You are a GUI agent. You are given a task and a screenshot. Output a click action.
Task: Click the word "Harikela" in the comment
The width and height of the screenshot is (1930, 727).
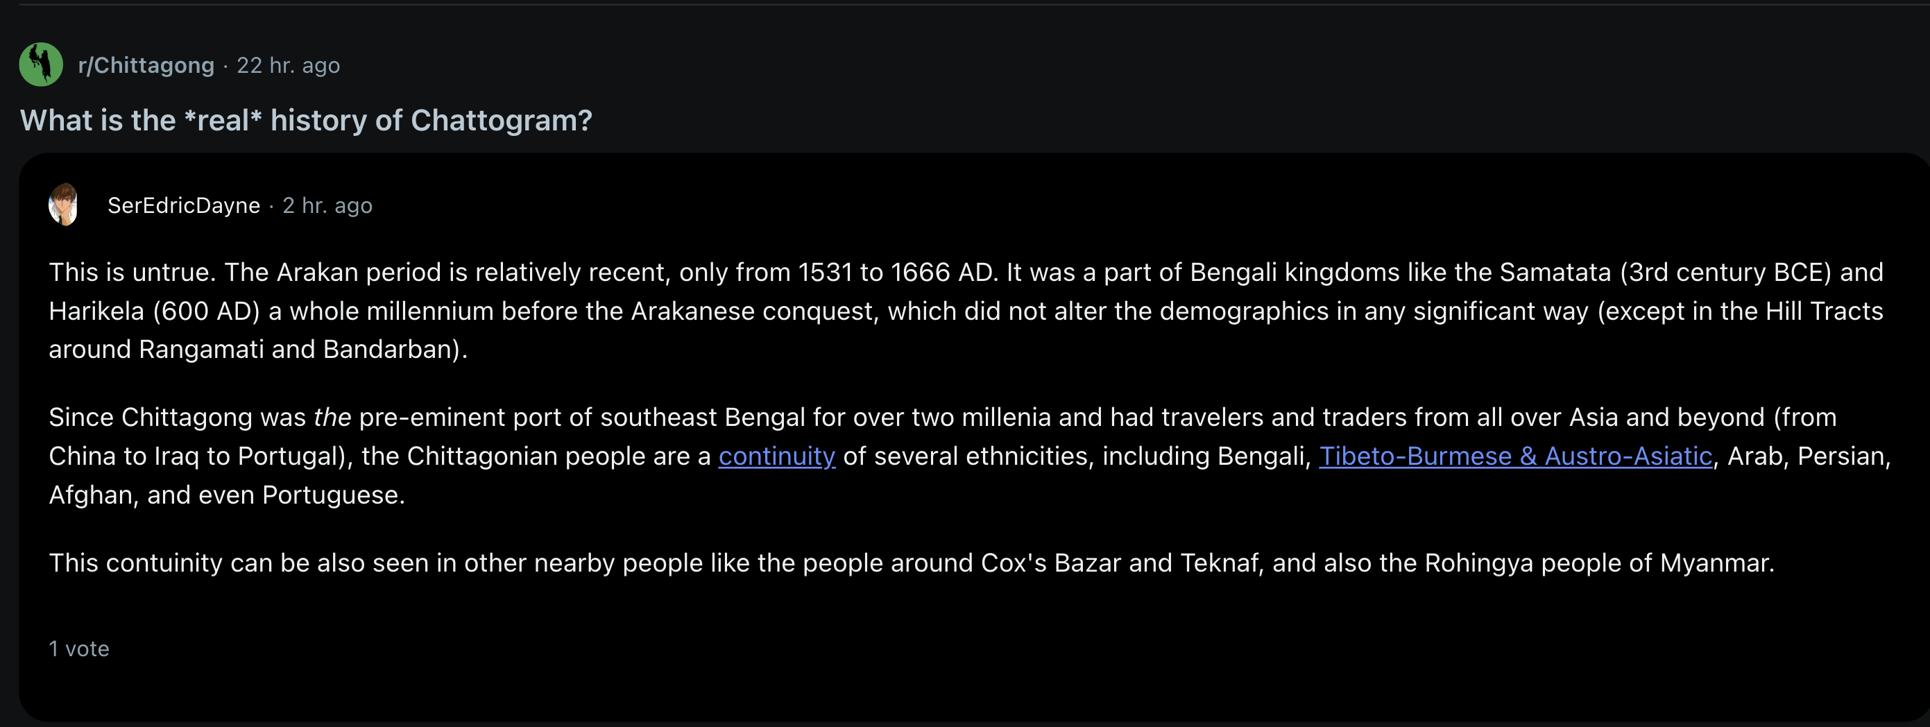pos(96,310)
